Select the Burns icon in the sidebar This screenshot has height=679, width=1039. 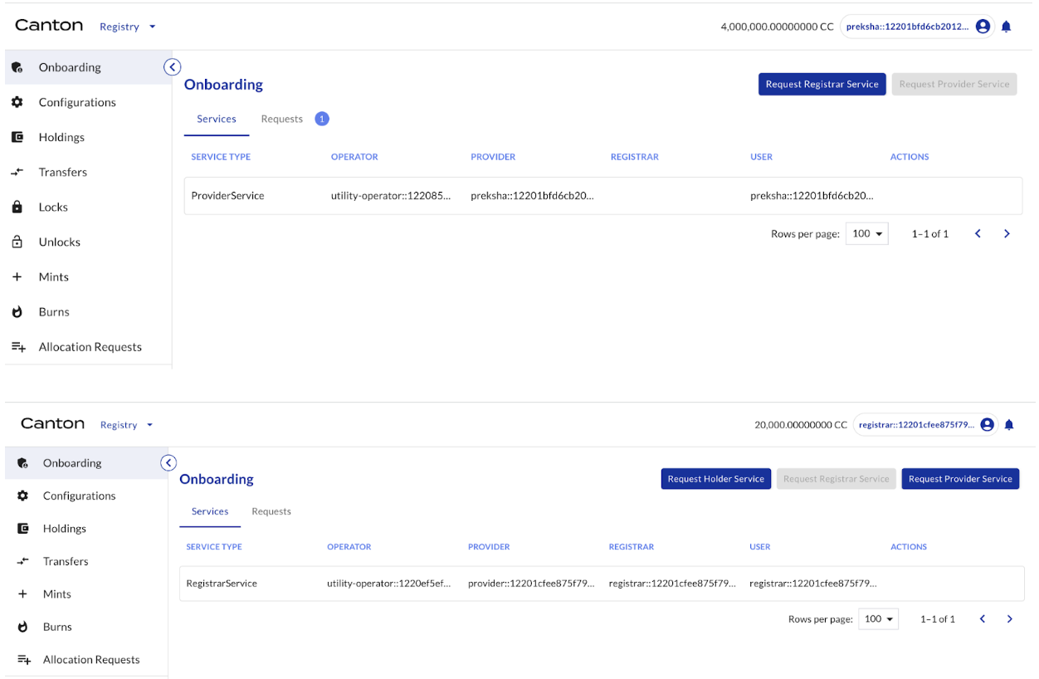click(17, 311)
